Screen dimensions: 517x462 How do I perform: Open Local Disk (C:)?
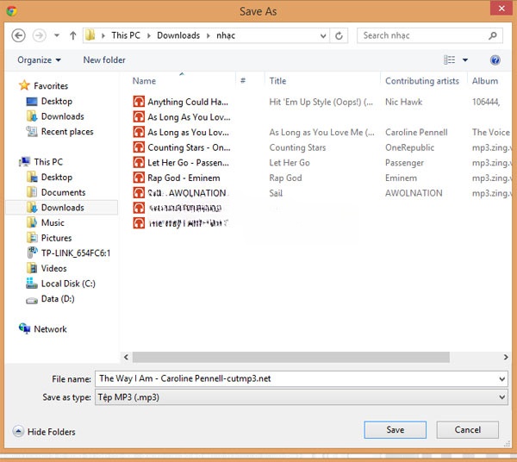(68, 284)
